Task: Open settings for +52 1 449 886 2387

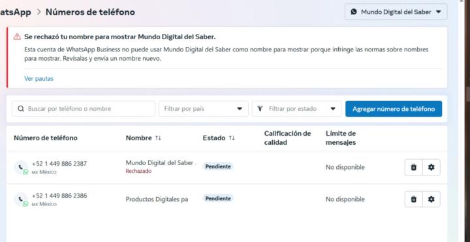Action: [431, 167]
